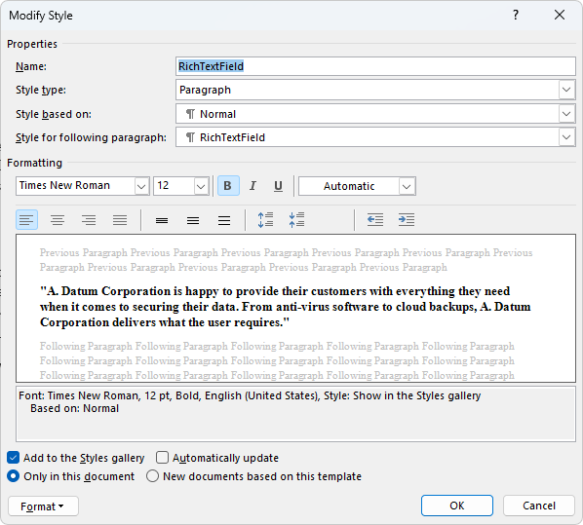Image resolution: width=583 pixels, height=525 pixels.
Task: Uncheck Add to the Styles gallery
Action: 13,458
